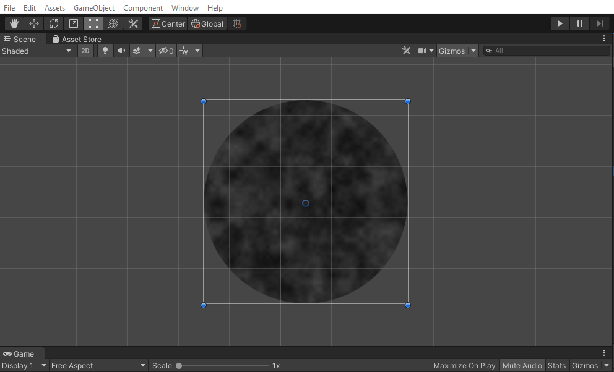Screen dimensions: 614x372
Task: Open the Shaded draw mode dropdown
Action: point(37,51)
